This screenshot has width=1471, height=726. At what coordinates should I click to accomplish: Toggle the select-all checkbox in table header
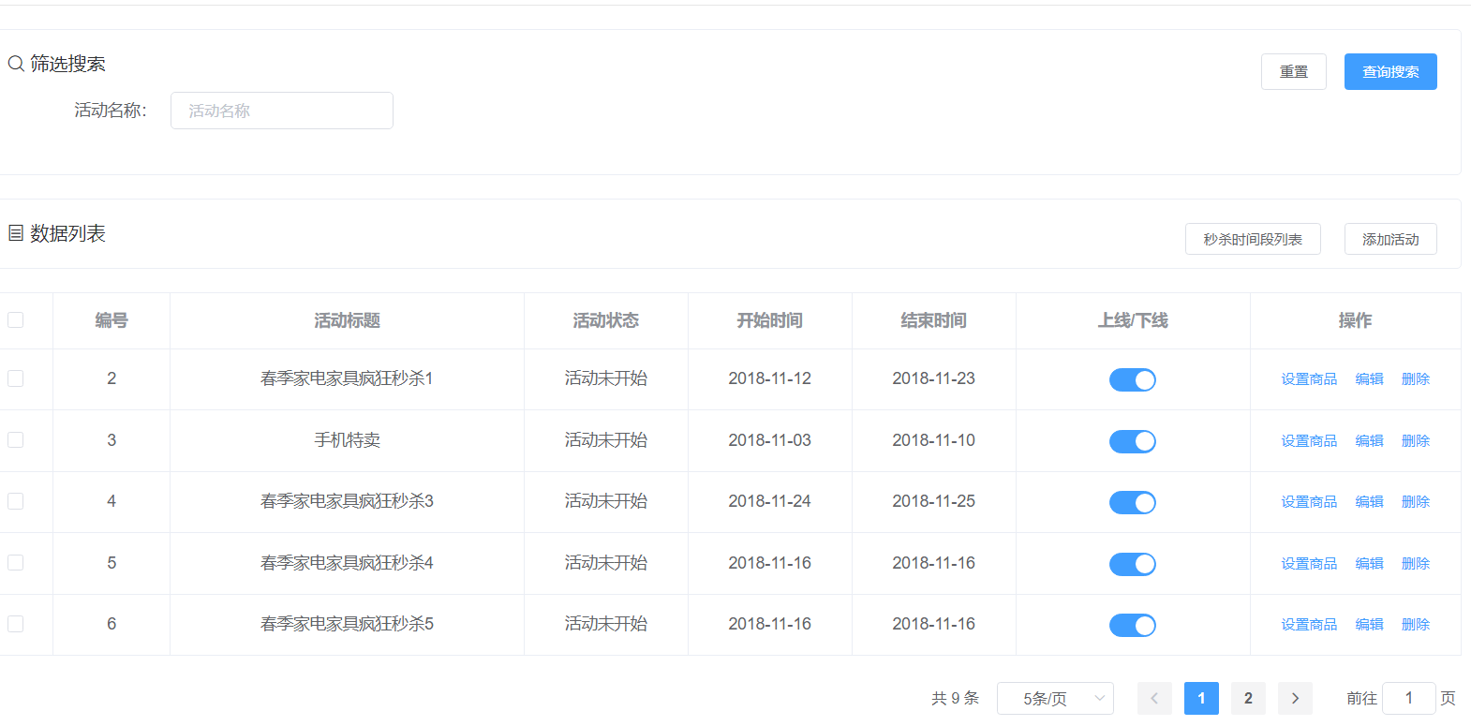tap(16, 320)
